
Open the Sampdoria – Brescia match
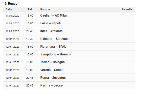click(x=56, y=54)
